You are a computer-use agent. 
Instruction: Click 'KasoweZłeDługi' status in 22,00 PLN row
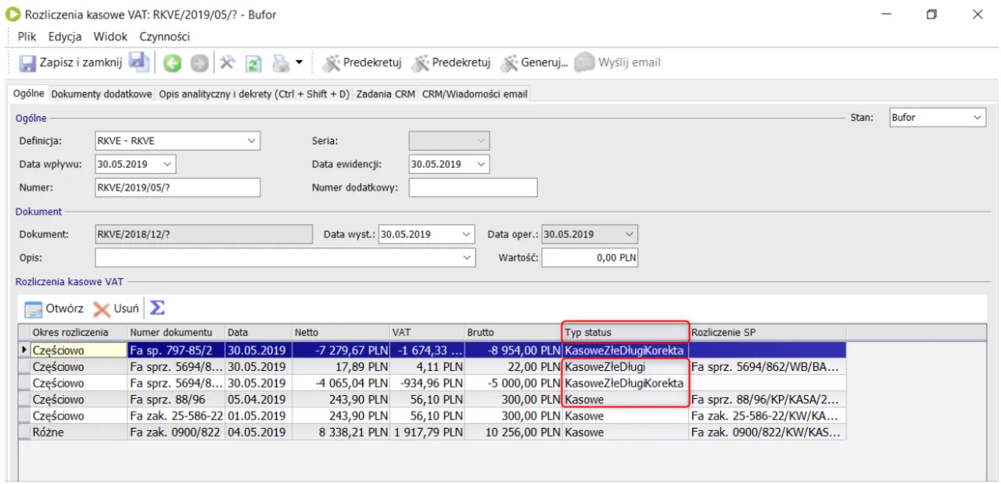pos(626,367)
